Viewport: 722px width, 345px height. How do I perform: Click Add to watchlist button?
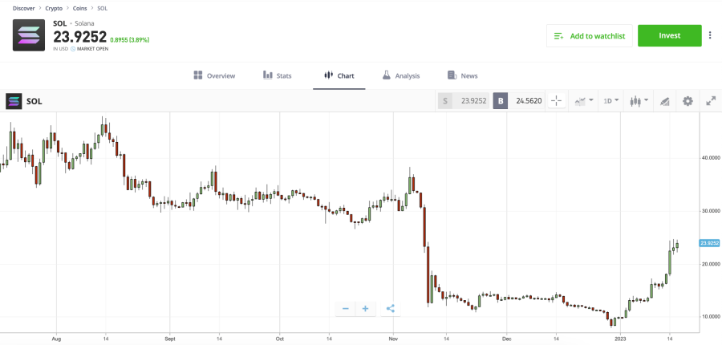[590, 35]
